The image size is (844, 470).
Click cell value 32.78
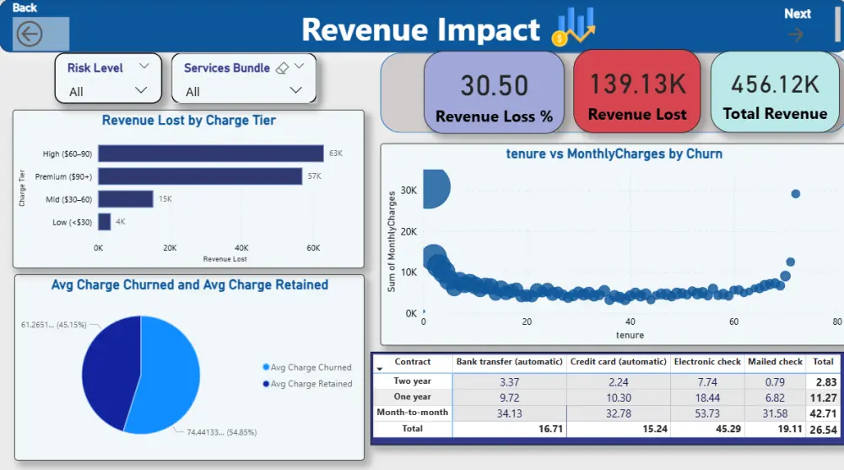coord(619,413)
